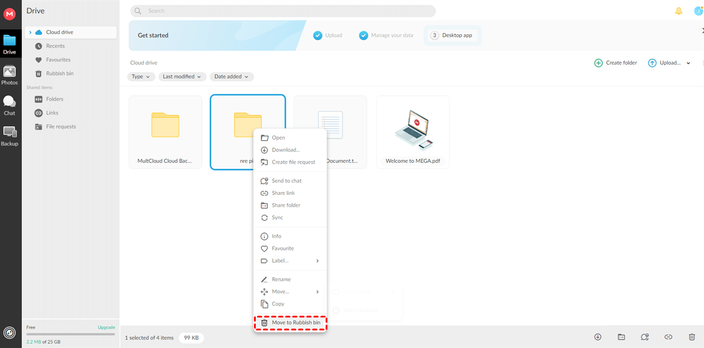704x348 pixels.
Task: Choose Open in the context menu
Action: coord(290,138)
